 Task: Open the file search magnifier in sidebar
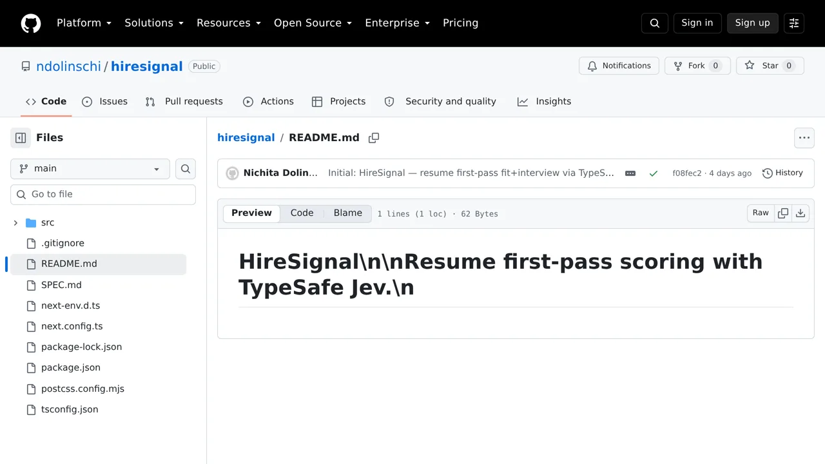[186, 169]
